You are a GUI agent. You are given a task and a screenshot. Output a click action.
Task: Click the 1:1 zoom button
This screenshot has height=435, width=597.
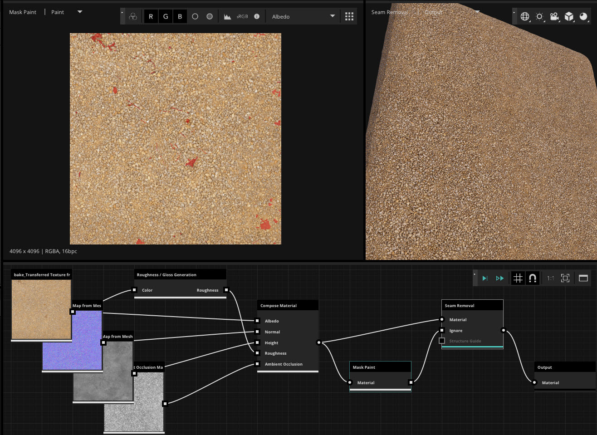[x=550, y=278]
